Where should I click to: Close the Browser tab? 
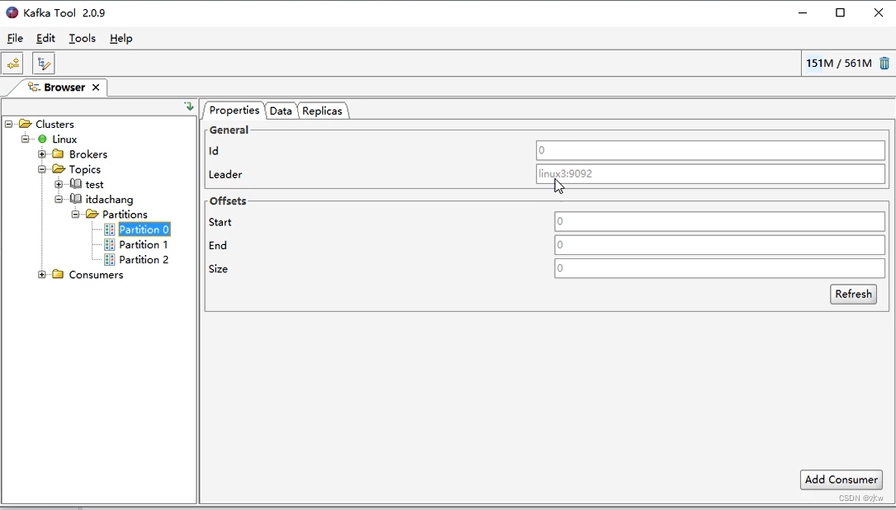(x=96, y=87)
